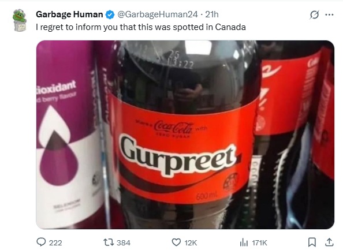Open the three-dot more options menu

(x=329, y=15)
